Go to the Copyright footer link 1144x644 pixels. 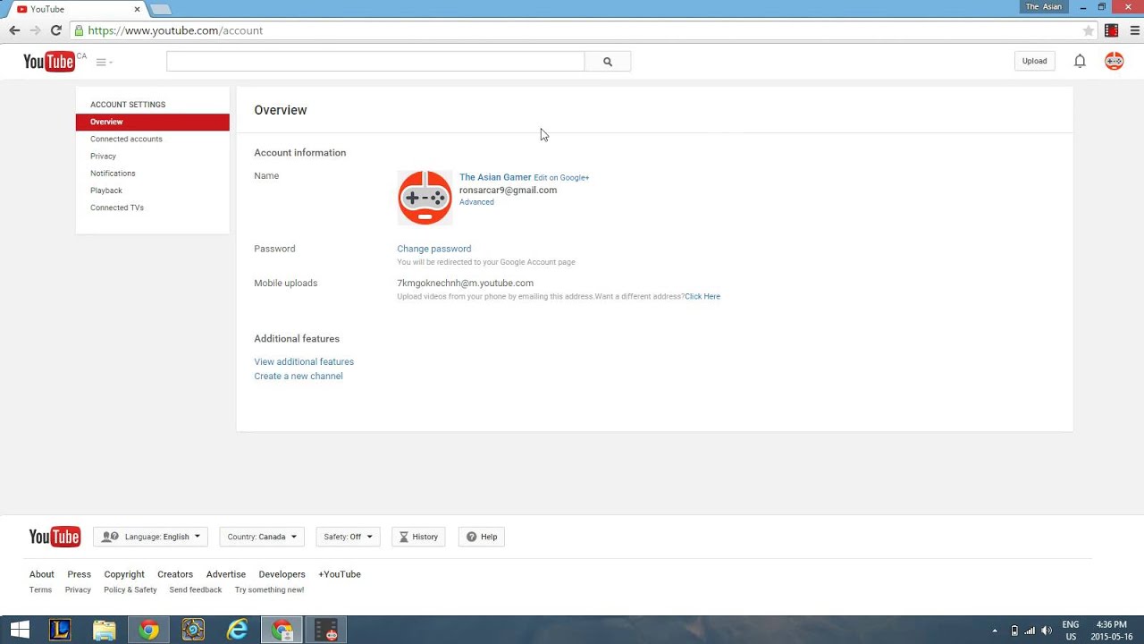(124, 574)
